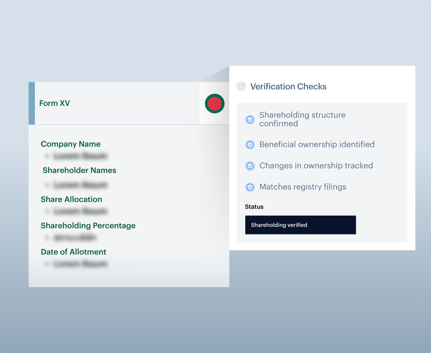Expand the blurred entry under Date of Allotment

pos(80,264)
